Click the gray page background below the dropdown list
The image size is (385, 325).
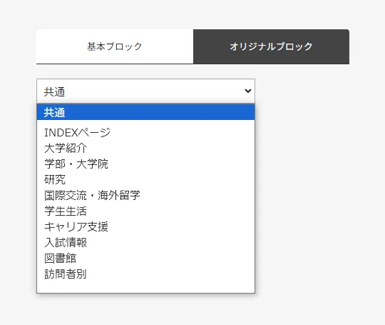[x=192, y=309]
